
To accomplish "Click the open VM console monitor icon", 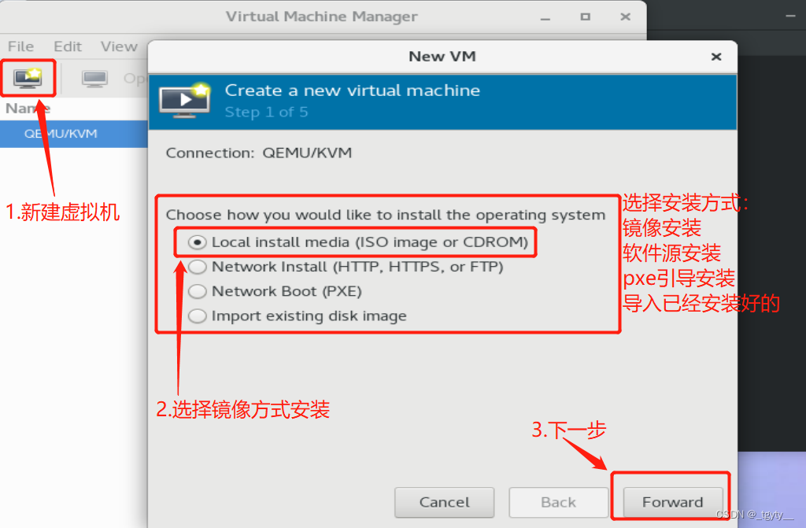I will coord(94,79).
